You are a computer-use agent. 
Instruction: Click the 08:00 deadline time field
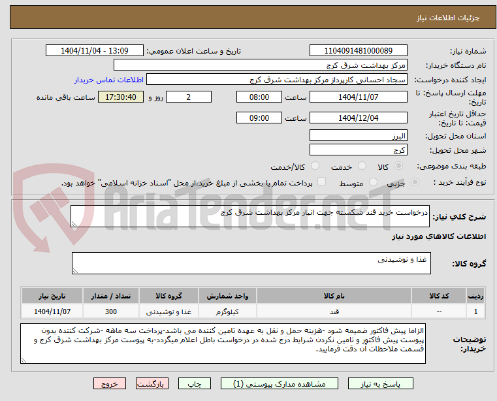(x=259, y=97)
